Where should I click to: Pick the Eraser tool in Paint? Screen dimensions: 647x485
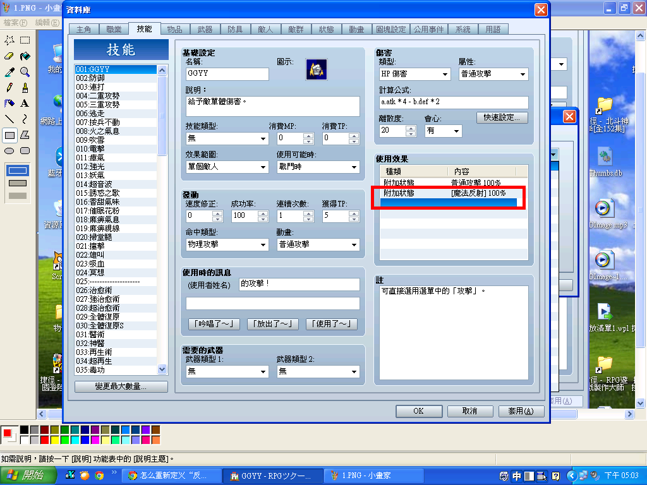coord(9,56)
